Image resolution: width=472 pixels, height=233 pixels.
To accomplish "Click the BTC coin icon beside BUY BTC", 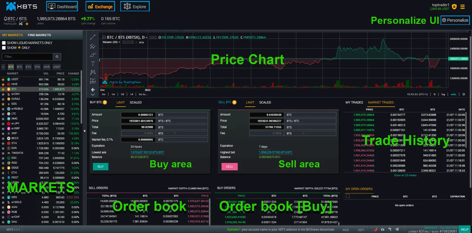I will (x=105, y=102).
